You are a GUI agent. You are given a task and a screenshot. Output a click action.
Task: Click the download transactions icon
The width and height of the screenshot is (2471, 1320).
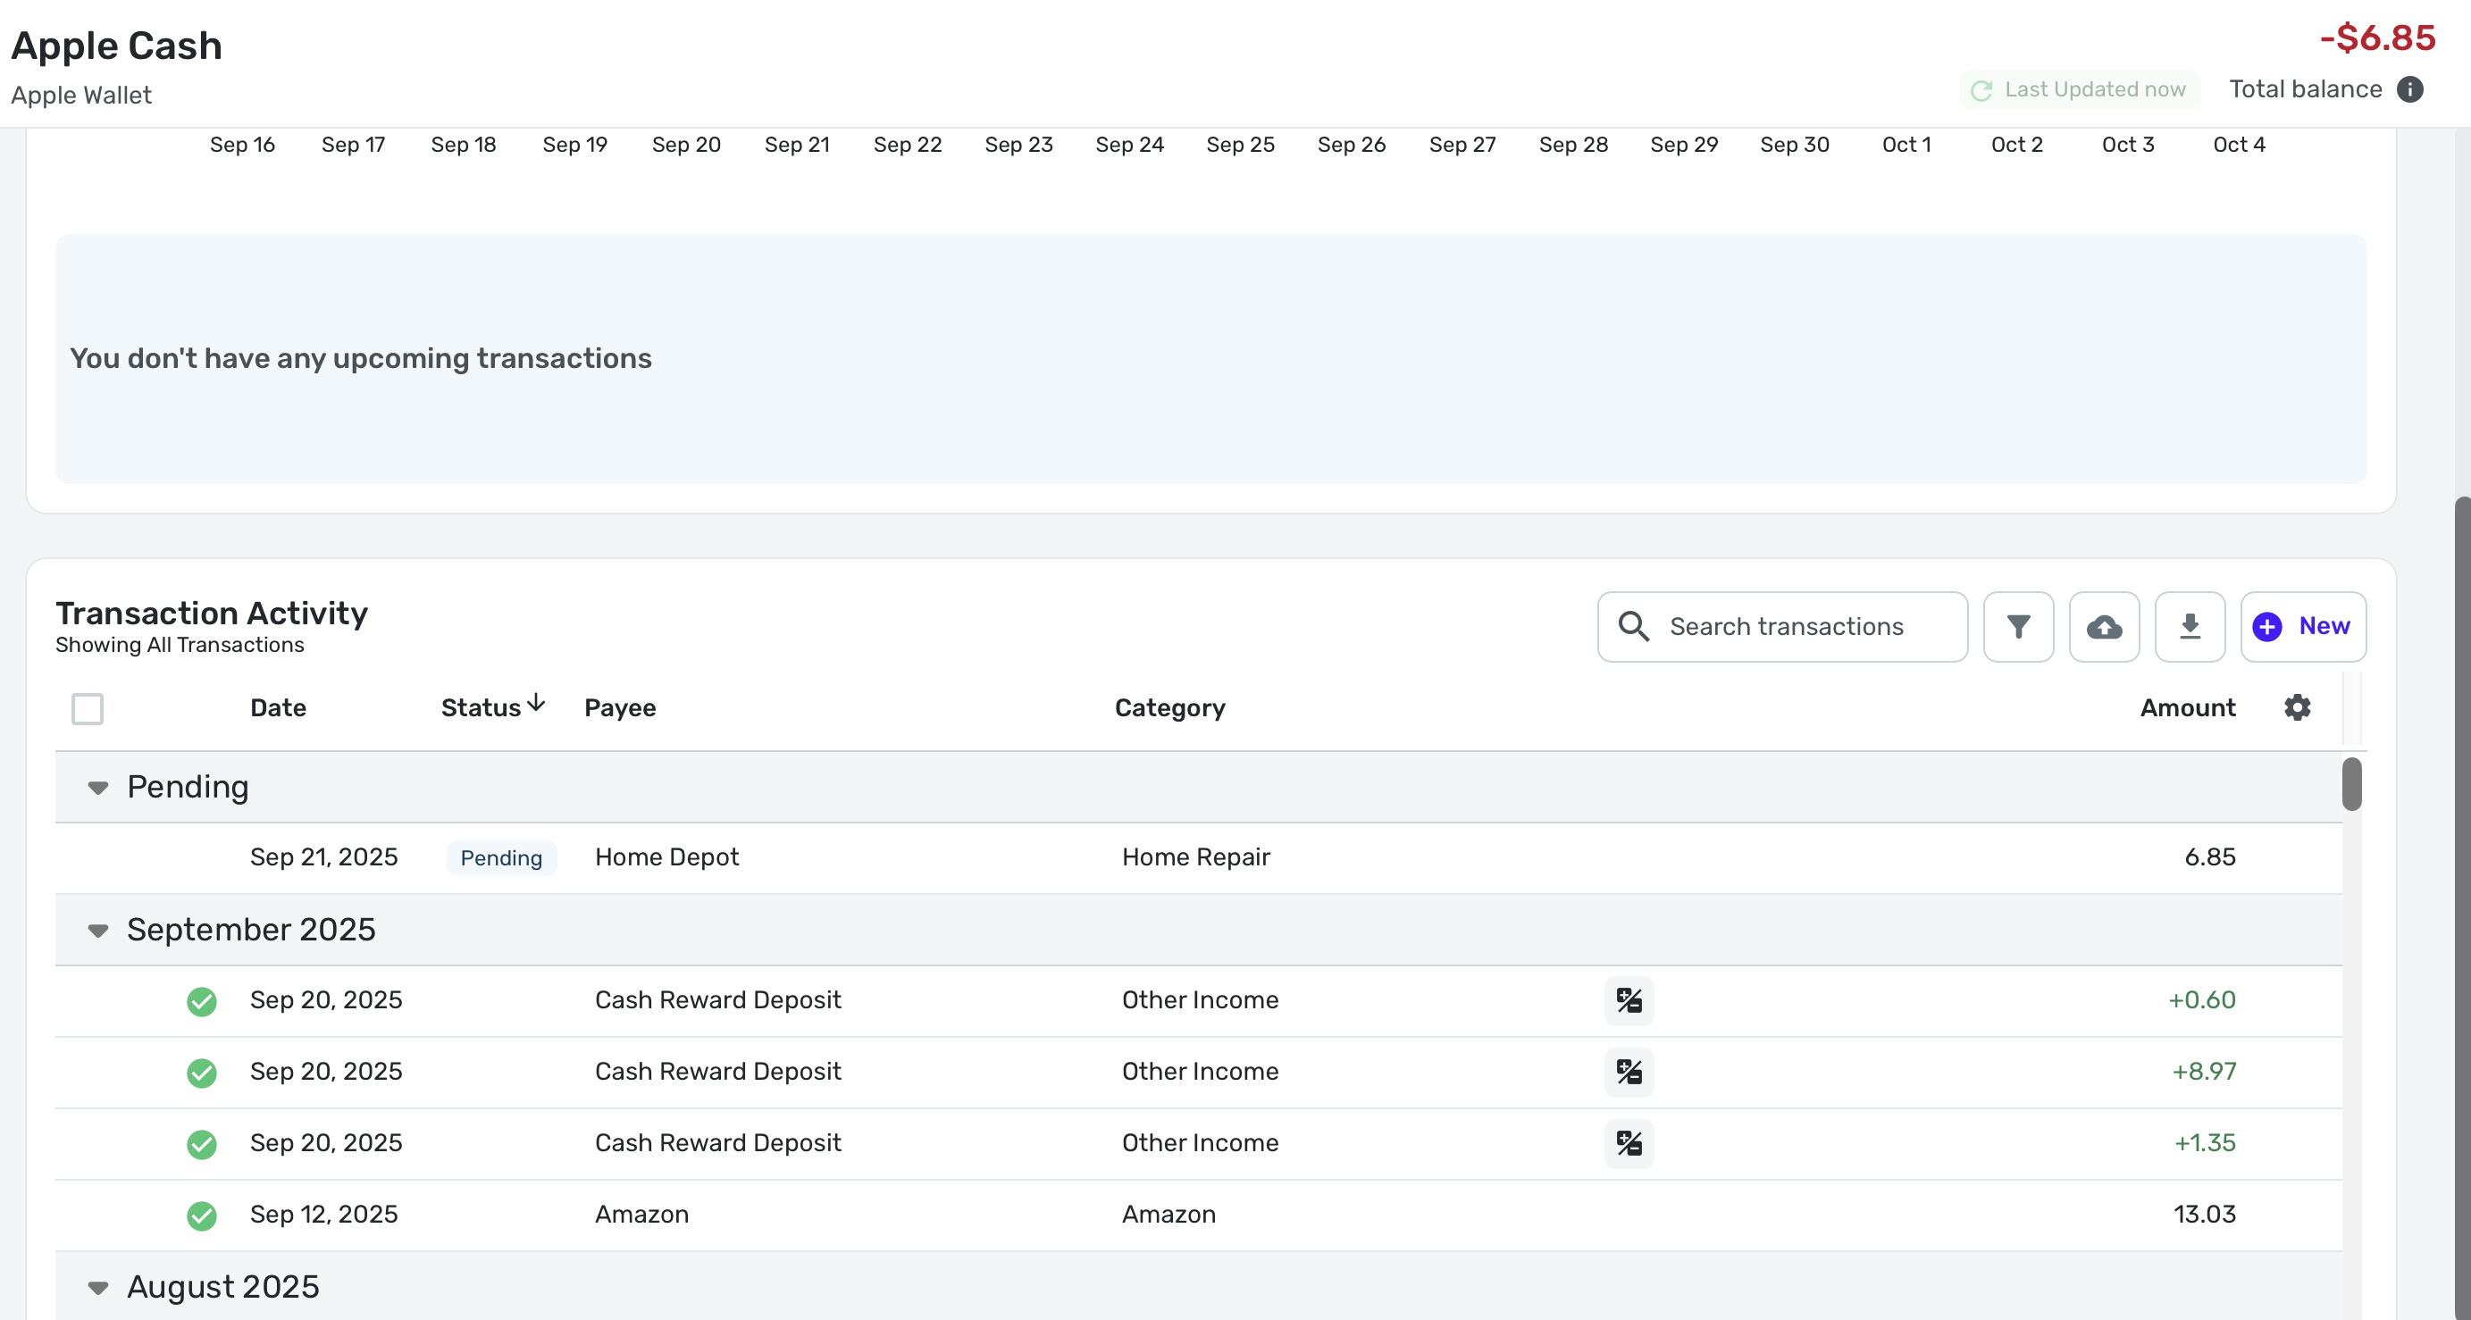coord(2189,626)
